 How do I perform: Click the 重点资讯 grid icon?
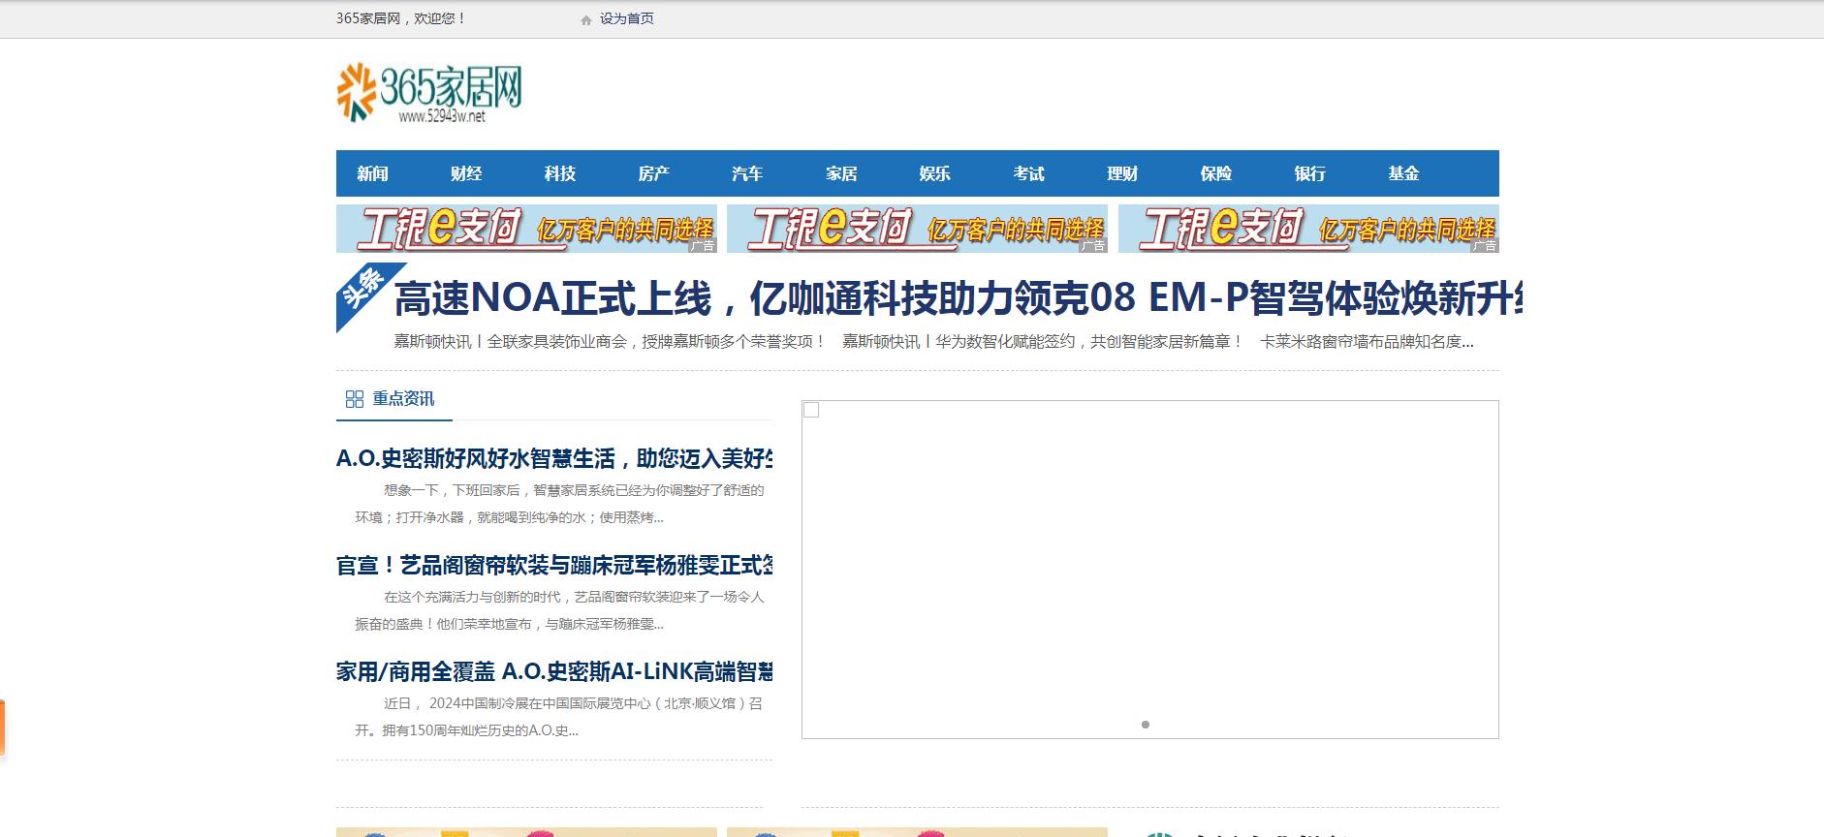pos(355,399)
